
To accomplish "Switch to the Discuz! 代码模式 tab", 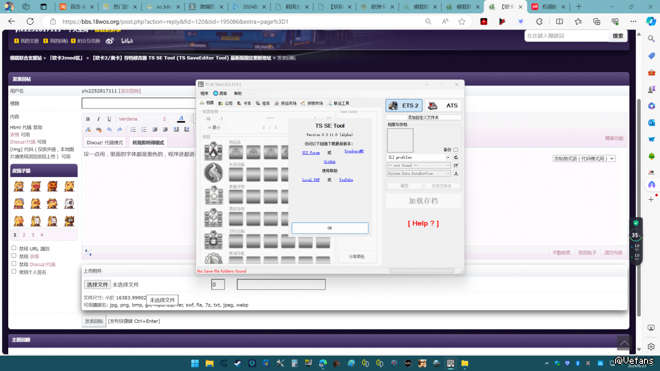I will (105, 143).
